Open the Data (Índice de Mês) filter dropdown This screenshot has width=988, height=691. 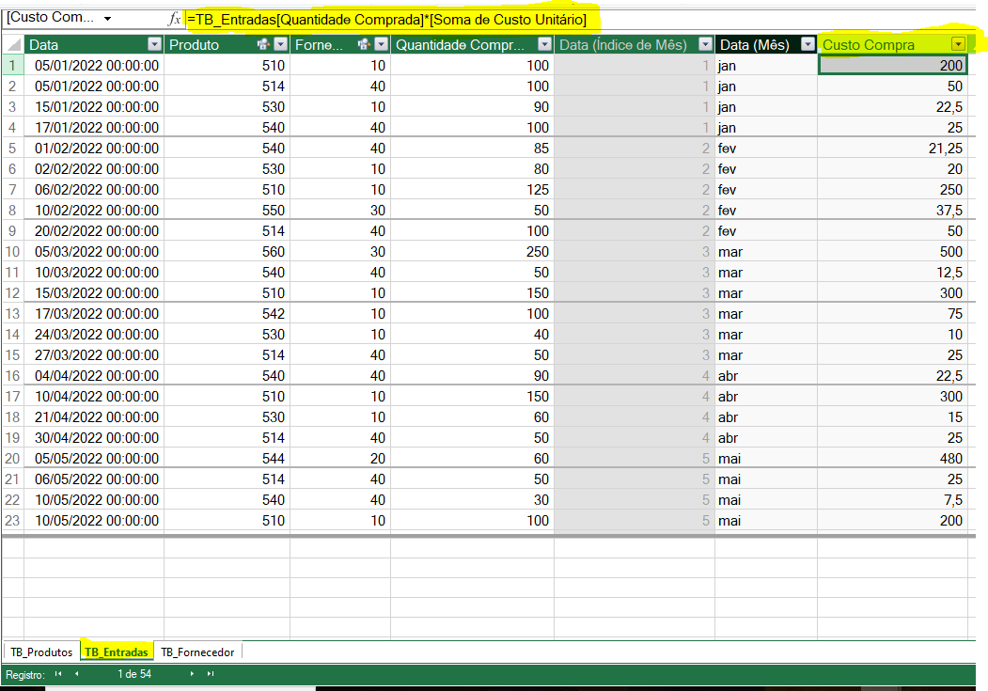(x=706, y=44)
